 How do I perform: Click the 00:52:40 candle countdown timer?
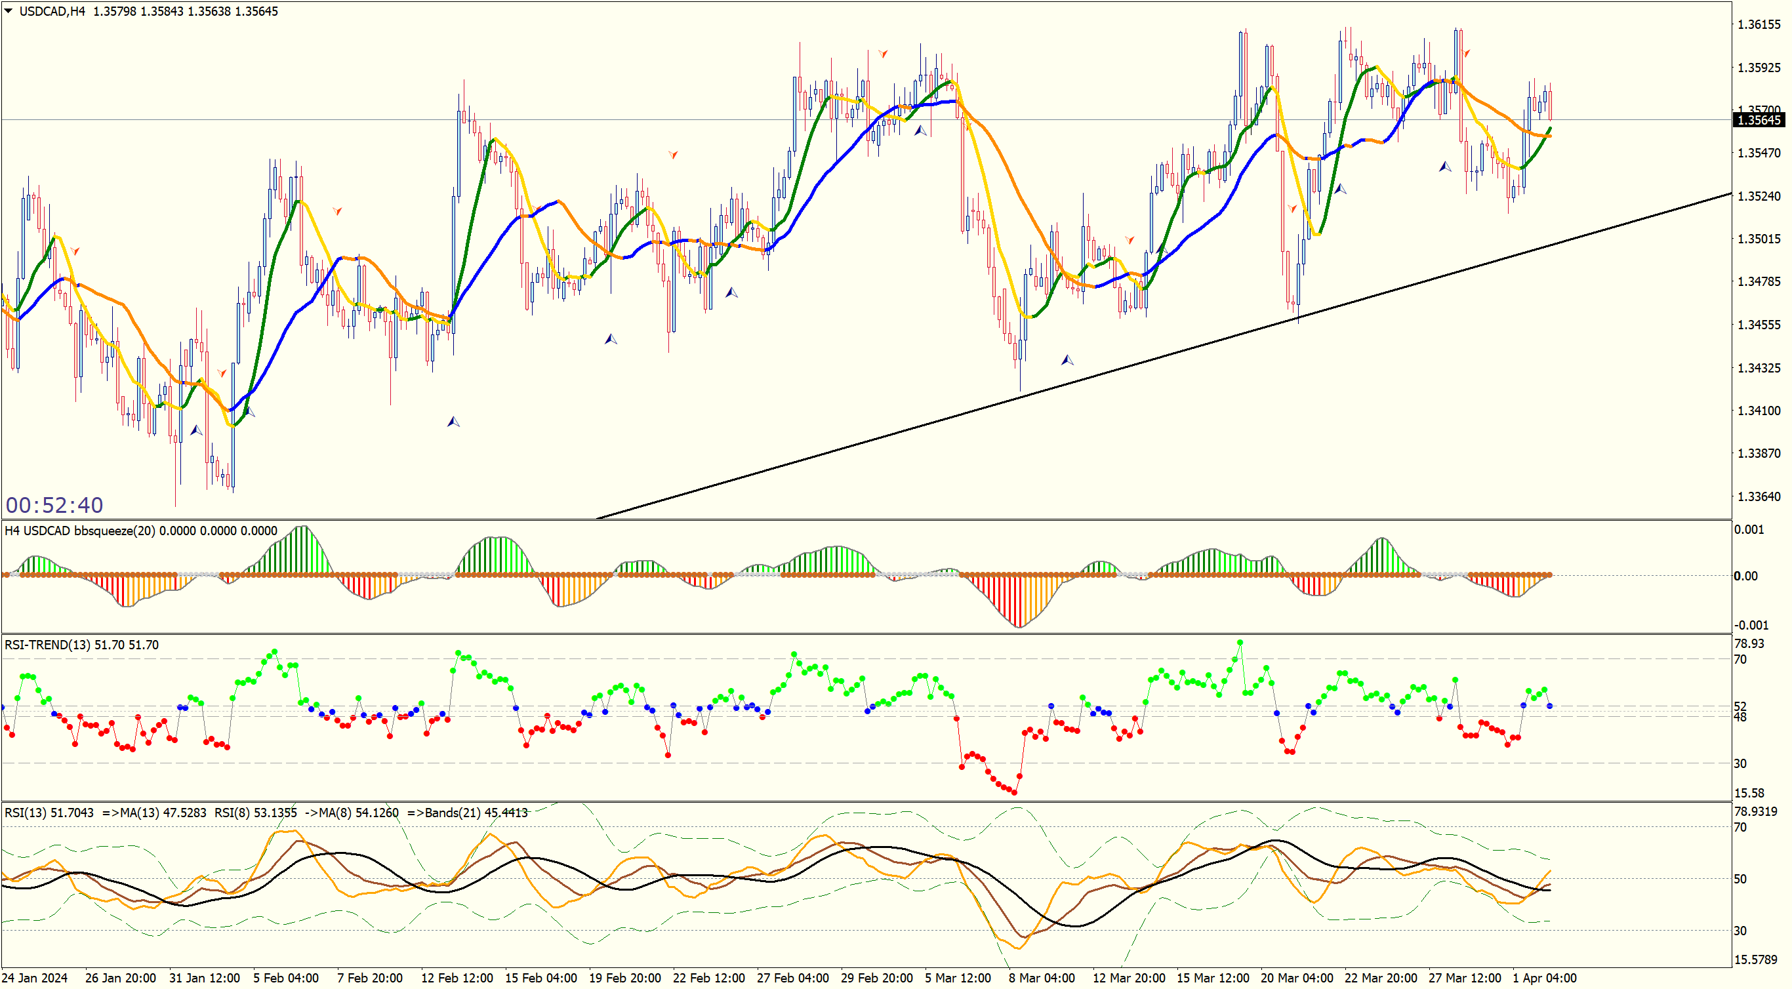tap(54, 505)
